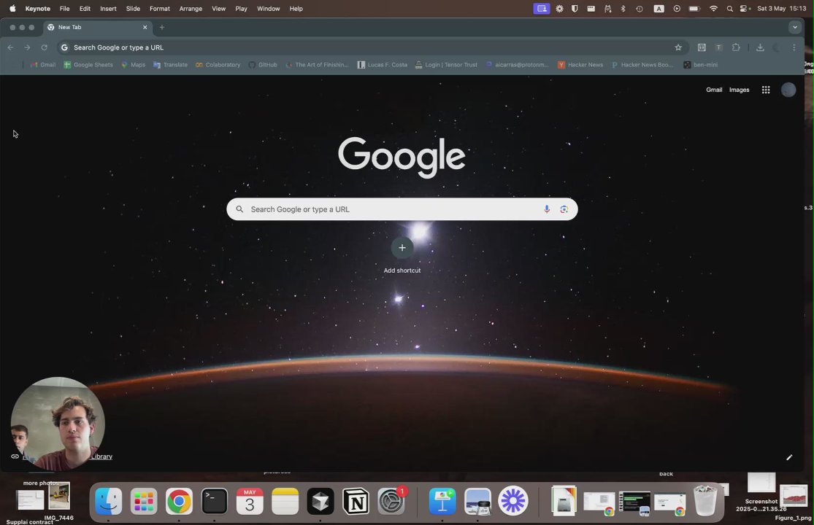This screenshot has width=814, height=525.
Task: Expand the tab search dropdown arrow
Action: point(795,27)
